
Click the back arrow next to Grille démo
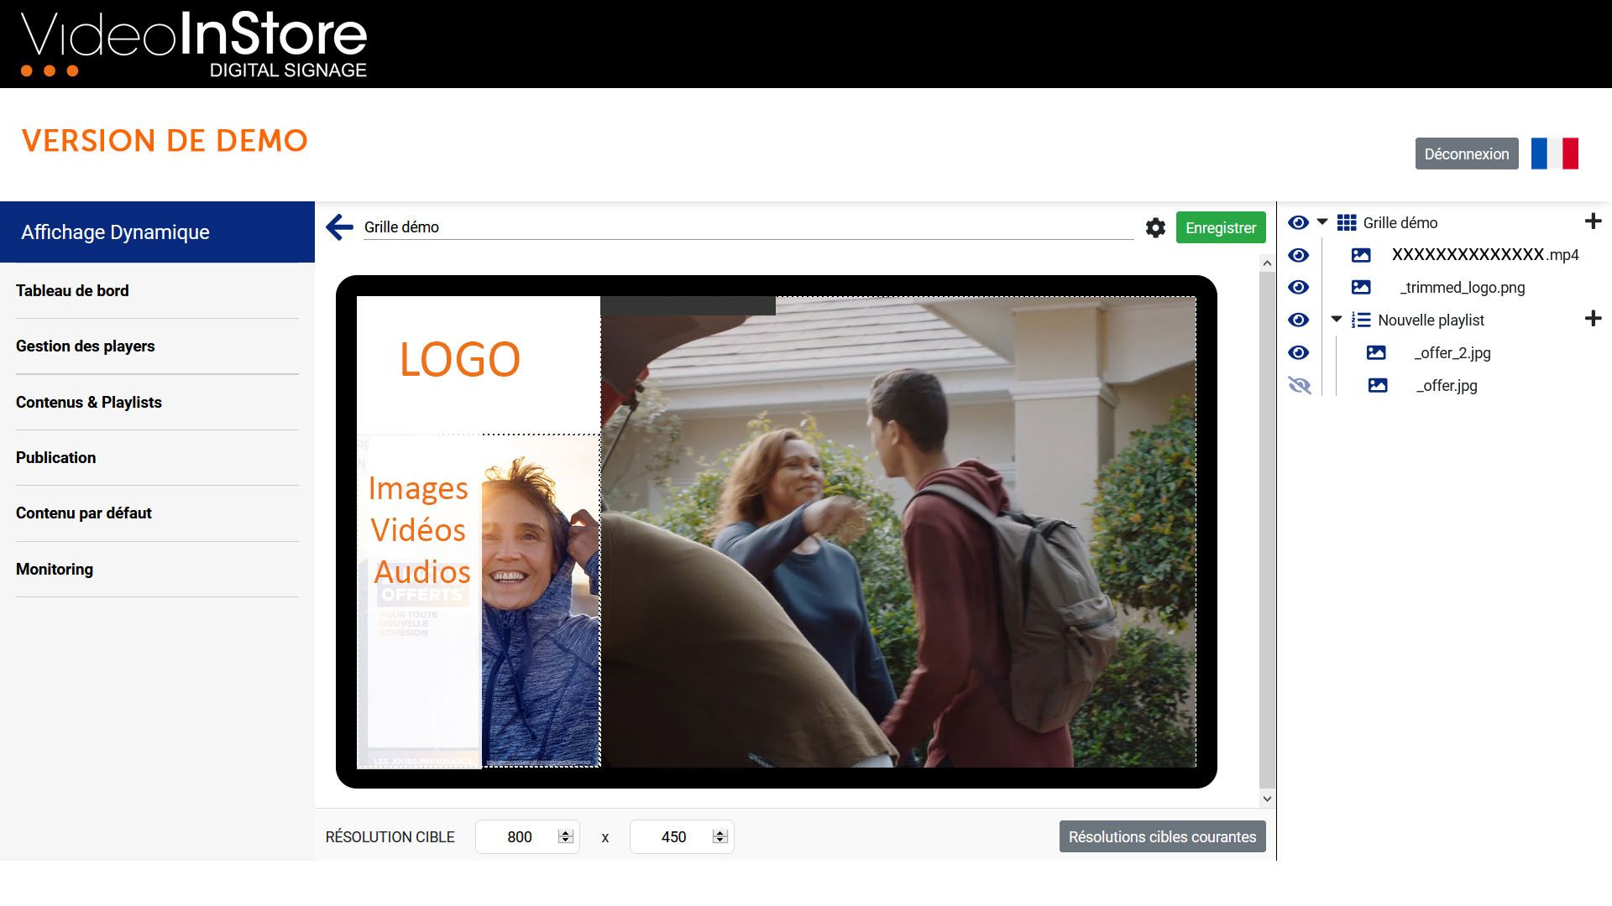[x=340, y=227]
